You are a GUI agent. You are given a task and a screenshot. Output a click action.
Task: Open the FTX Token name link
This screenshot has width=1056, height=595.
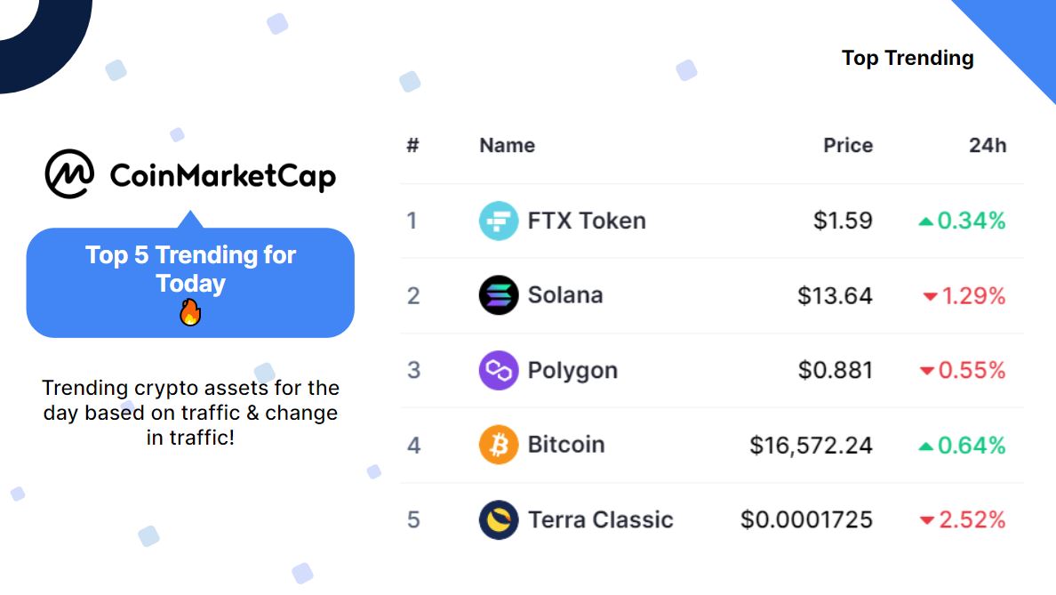coord(587,221)
